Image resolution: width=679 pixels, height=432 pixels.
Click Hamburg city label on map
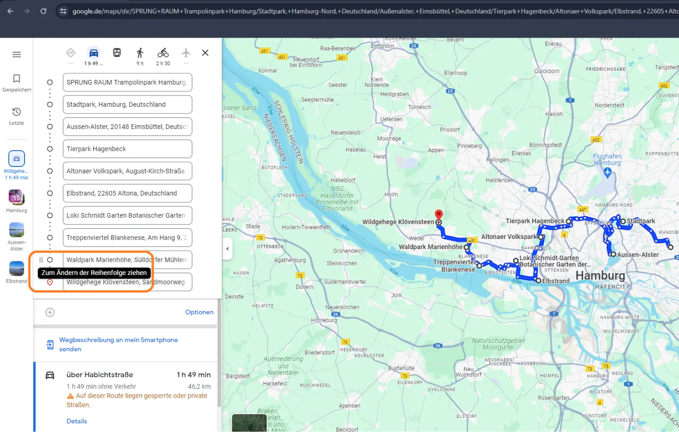(600, 276)
